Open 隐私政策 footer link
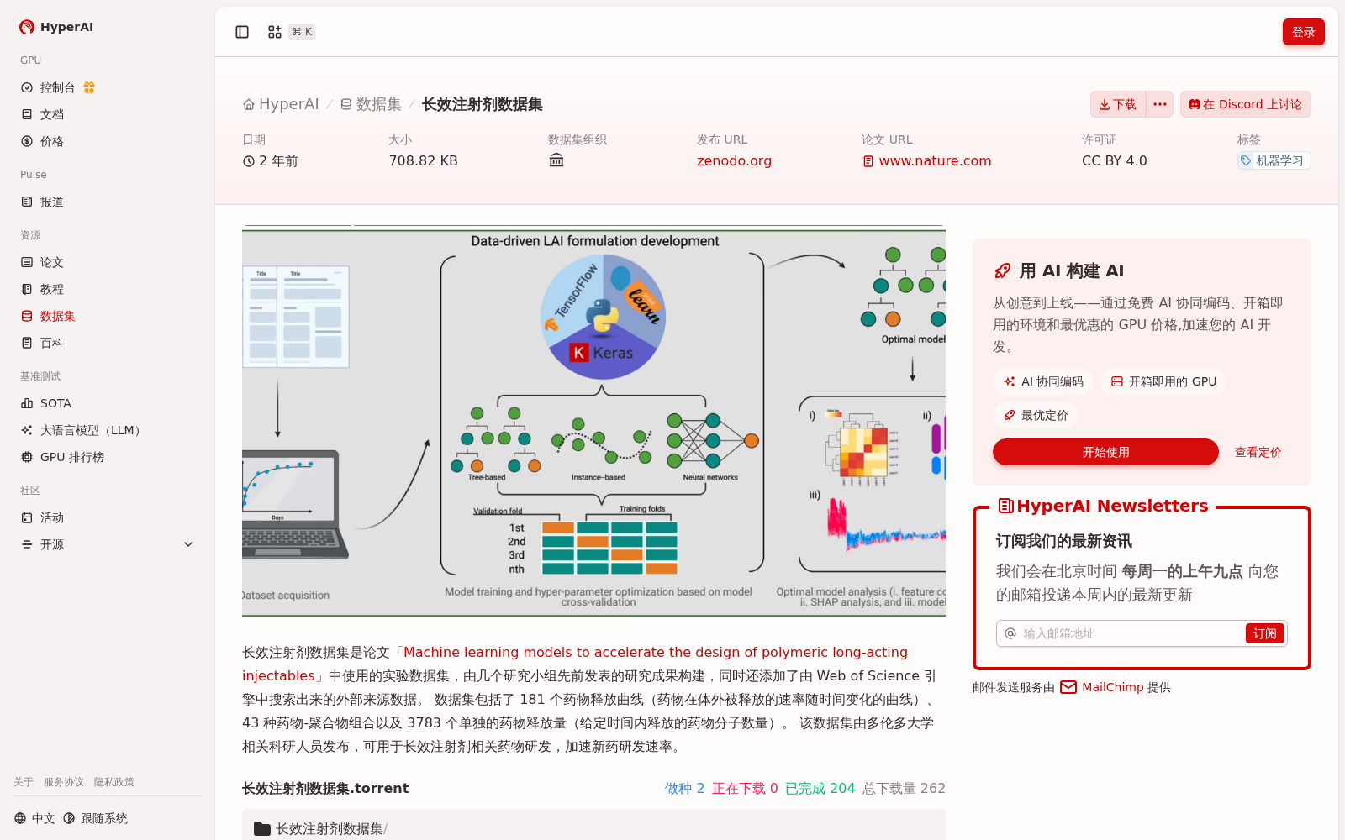 click(114, 782)
